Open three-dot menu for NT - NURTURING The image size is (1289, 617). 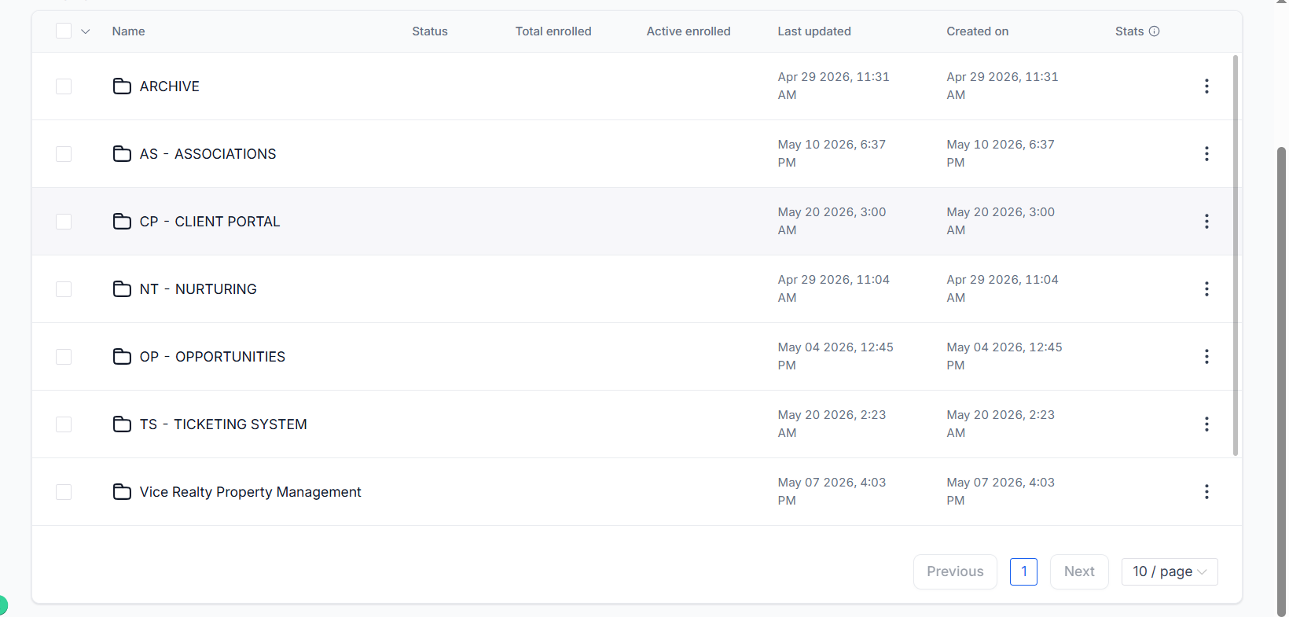(x=1206, y=289)
